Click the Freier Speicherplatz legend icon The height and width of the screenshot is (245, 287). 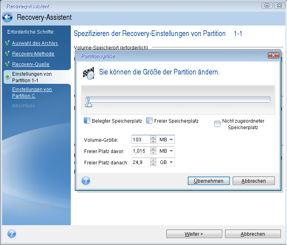[149, 121]
